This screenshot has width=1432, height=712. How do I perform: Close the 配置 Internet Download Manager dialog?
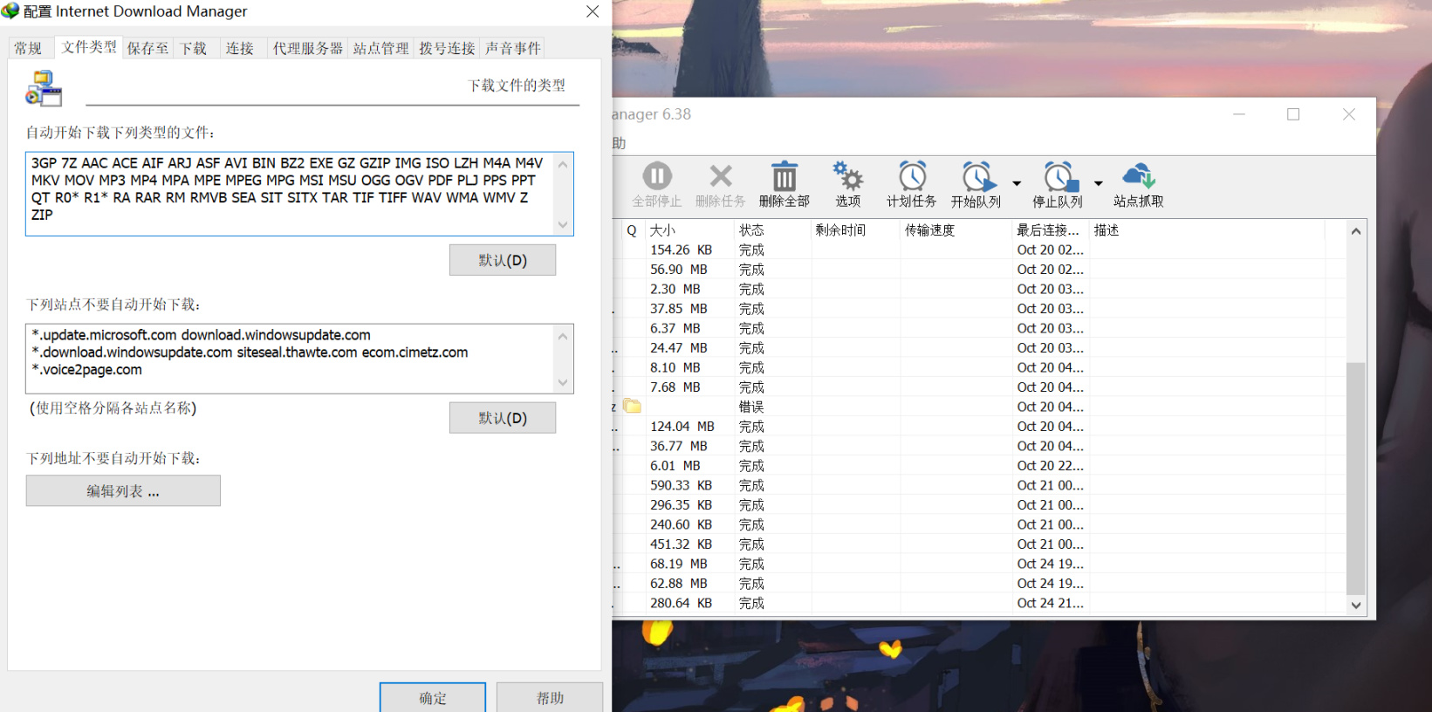point(593,11)
